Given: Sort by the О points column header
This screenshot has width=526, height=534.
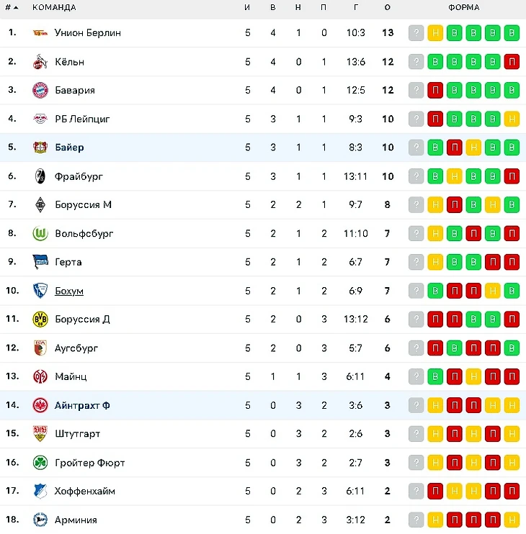Looking at the screenshot, I should coord(388,8).
